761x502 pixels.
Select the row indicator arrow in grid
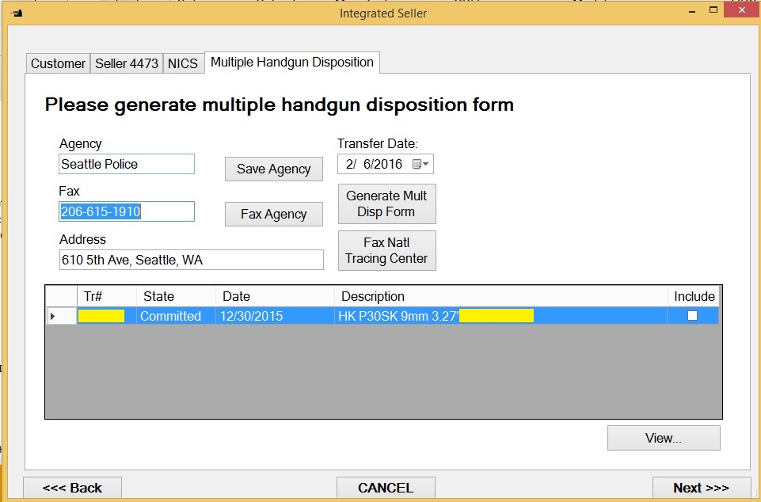pos(54,316)
